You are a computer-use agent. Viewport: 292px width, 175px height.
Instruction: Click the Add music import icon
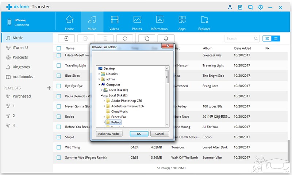66,38
